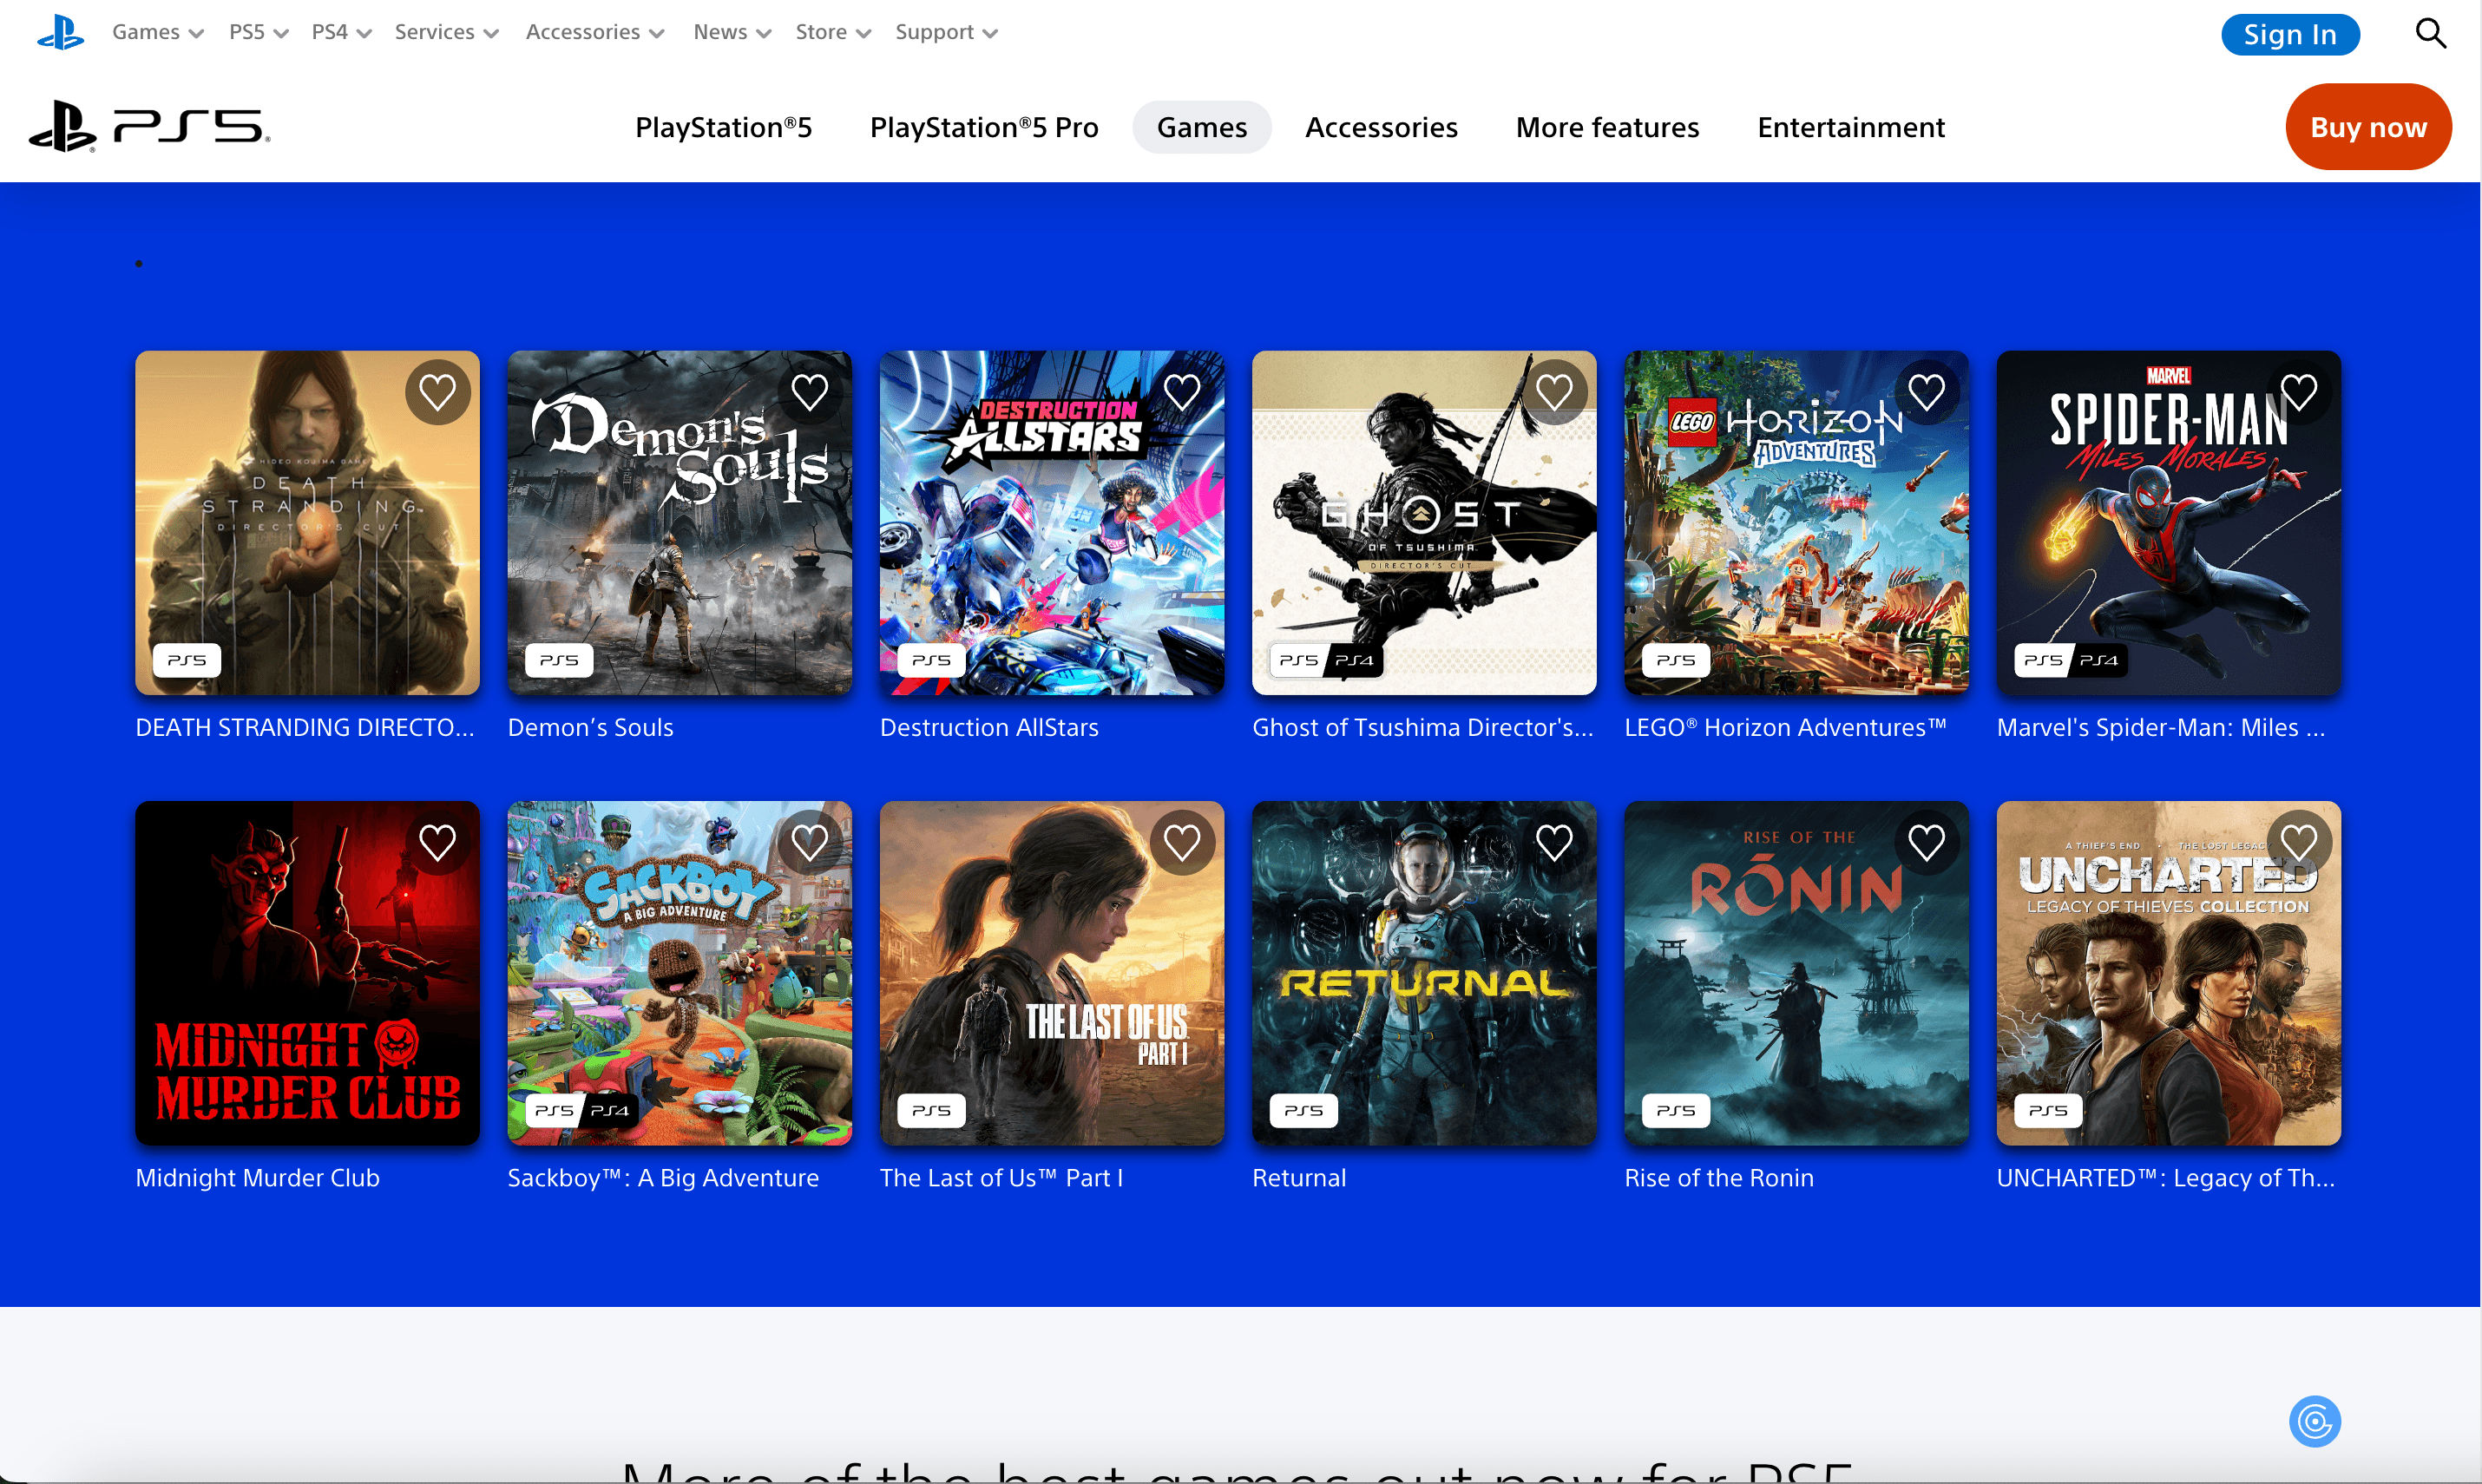Open The Last of Us Part I cover
Screen dimensions: 2482x1484
pyautogui.click(x=1051, y=972)
